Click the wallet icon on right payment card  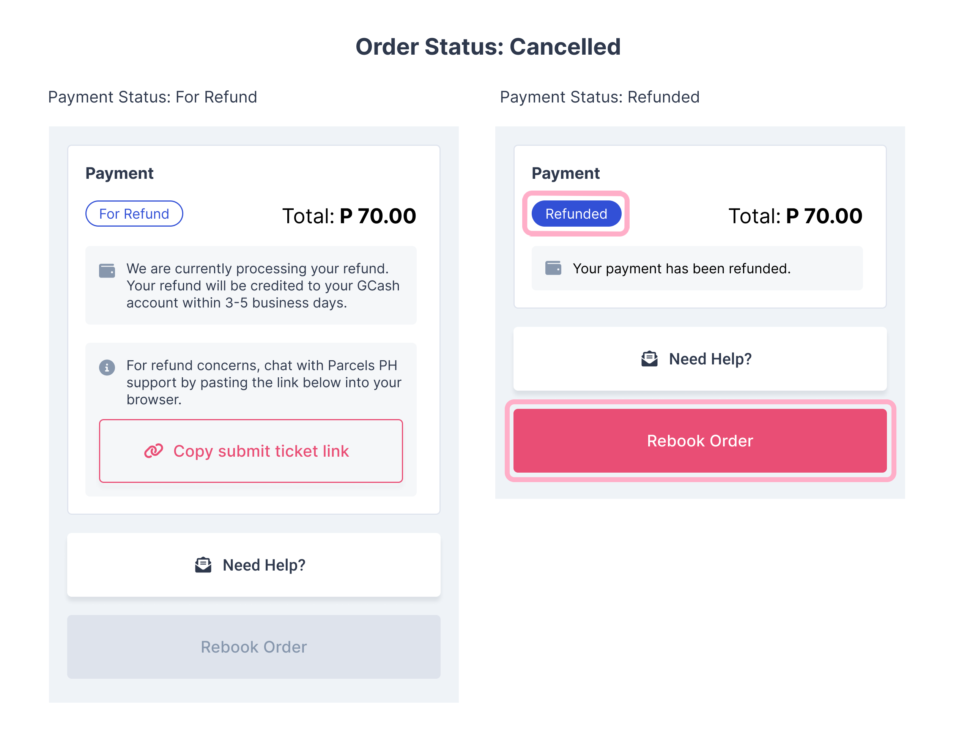pos(553,268)
